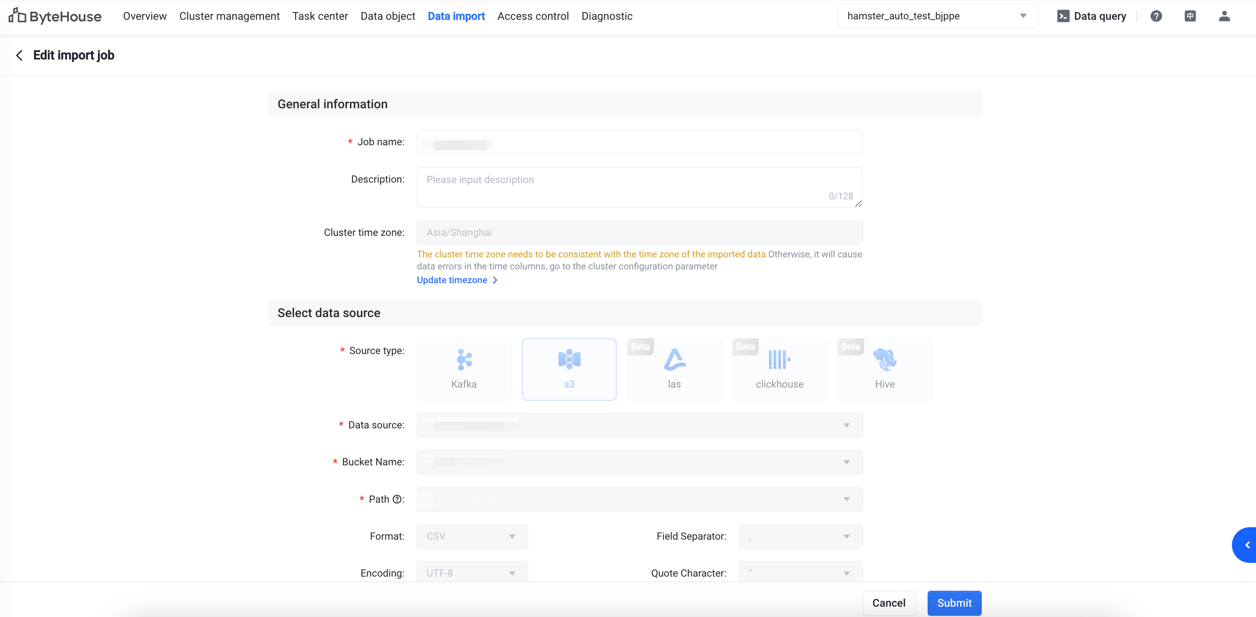Viewport: 1256px width, 617px height.
Task: Go to the Cluster management tab
Action: (229, 16)
